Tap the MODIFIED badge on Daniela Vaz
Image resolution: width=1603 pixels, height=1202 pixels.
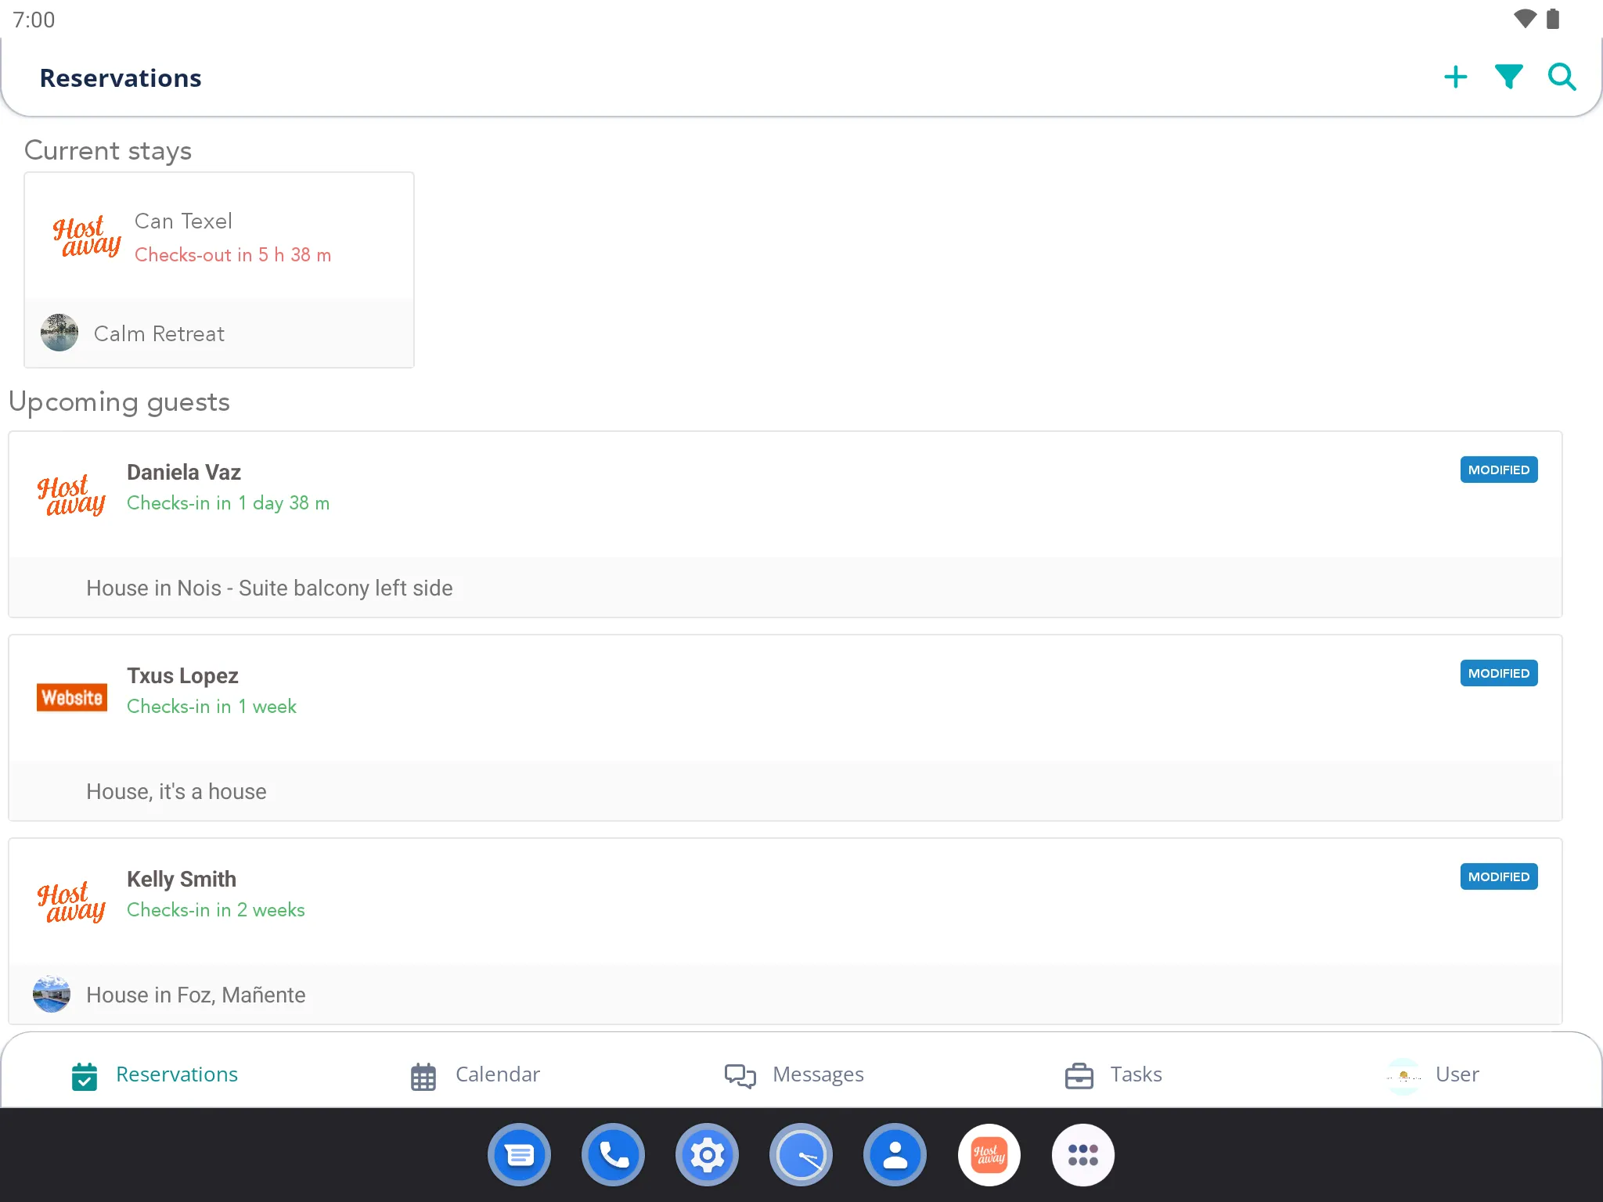point(1498,470)
